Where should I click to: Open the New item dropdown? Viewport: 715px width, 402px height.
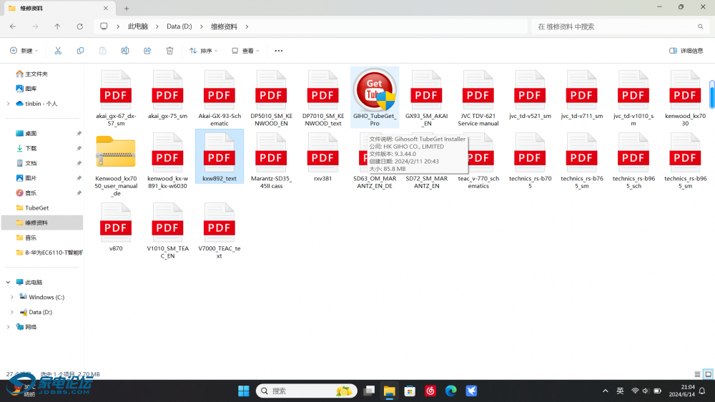point(24,51)
